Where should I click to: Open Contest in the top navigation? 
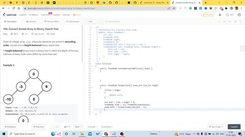click(56, 15)
